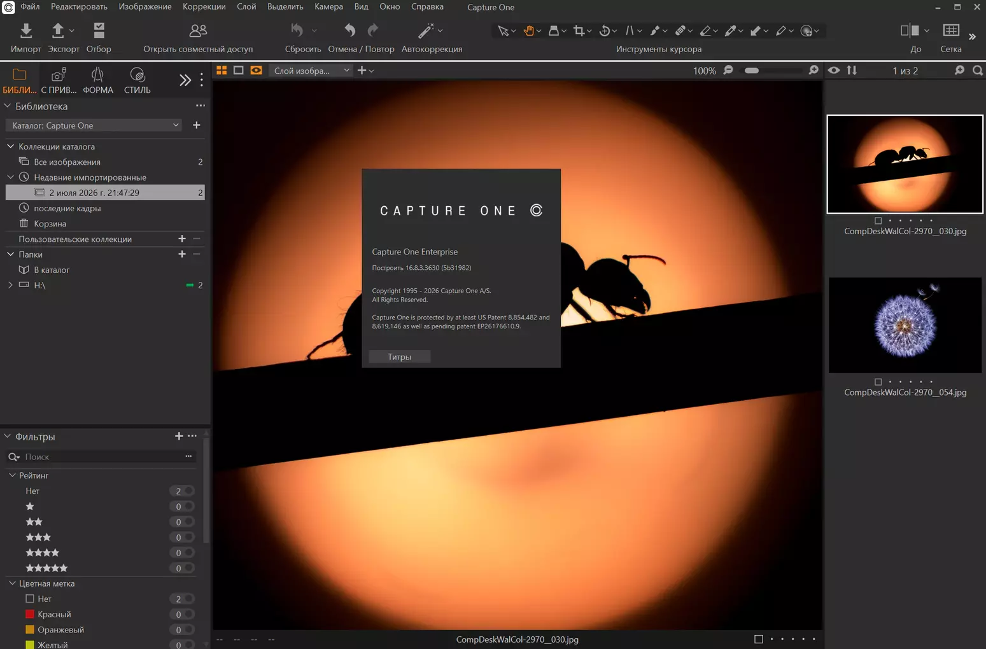Open the Каталог: Capture One dropdown
Screen dimensions: 986x649
[x=94, y=125]
